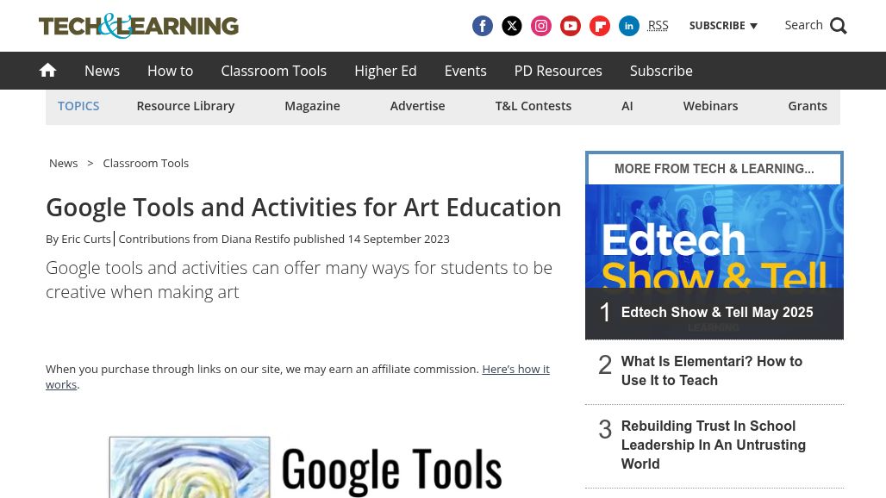Click the Classroom Tools breadcrumb link

[146, 163]
